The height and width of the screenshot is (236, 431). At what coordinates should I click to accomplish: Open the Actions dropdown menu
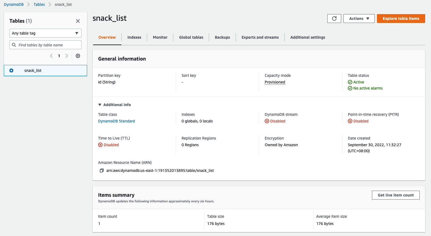(359, 19)
